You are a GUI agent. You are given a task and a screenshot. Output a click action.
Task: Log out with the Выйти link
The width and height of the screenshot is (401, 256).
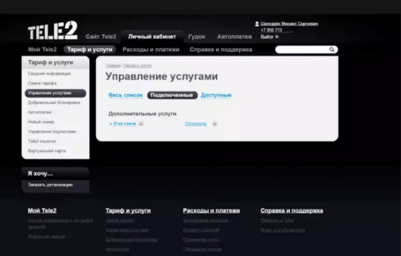click(x=267, y=37)
